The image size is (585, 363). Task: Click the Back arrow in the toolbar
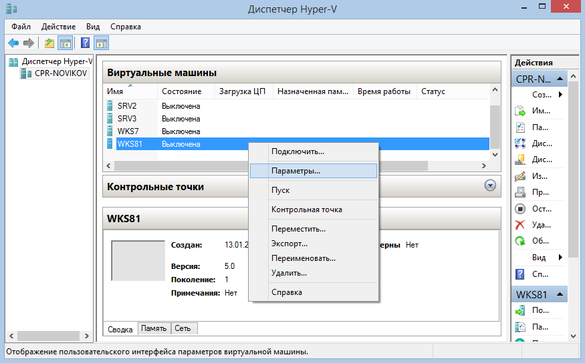click(13, 43)
